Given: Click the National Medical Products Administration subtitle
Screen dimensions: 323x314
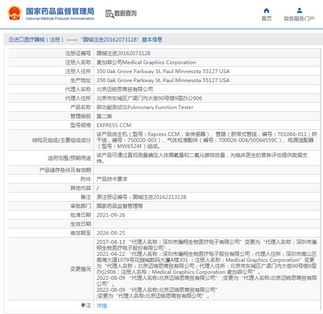Looking at the screenshot, I should (60, 18).
